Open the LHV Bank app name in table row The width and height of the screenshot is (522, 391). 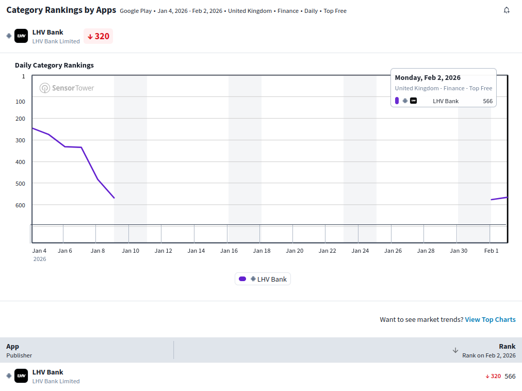47,372
